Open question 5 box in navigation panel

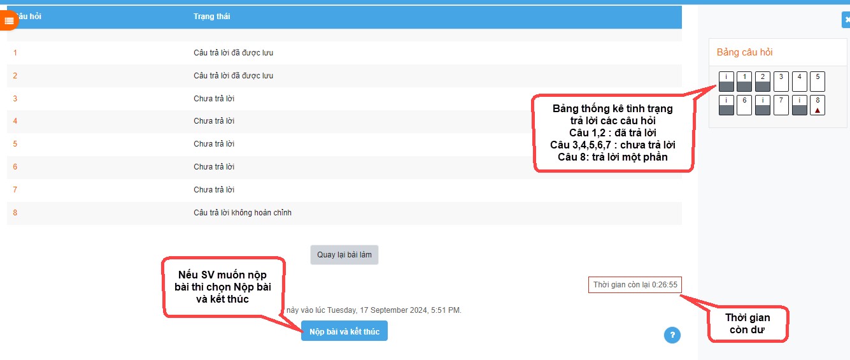(818, 82)
